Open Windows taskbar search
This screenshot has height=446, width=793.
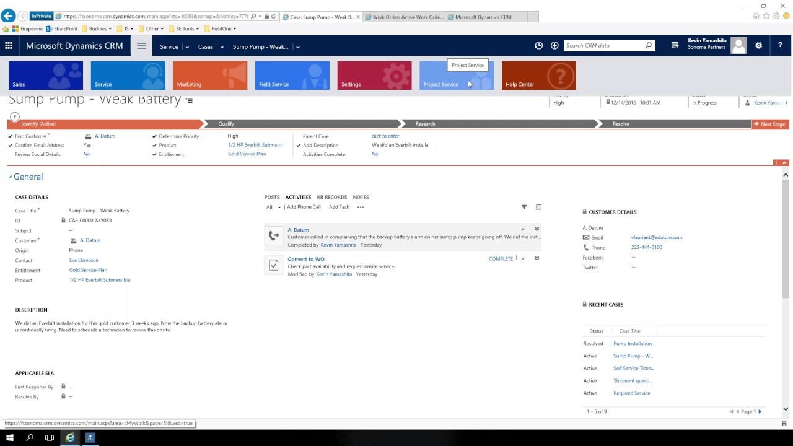pyautogui.click(x=30, y=438)
